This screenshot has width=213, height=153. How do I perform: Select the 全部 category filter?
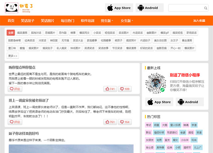[11, 33]
